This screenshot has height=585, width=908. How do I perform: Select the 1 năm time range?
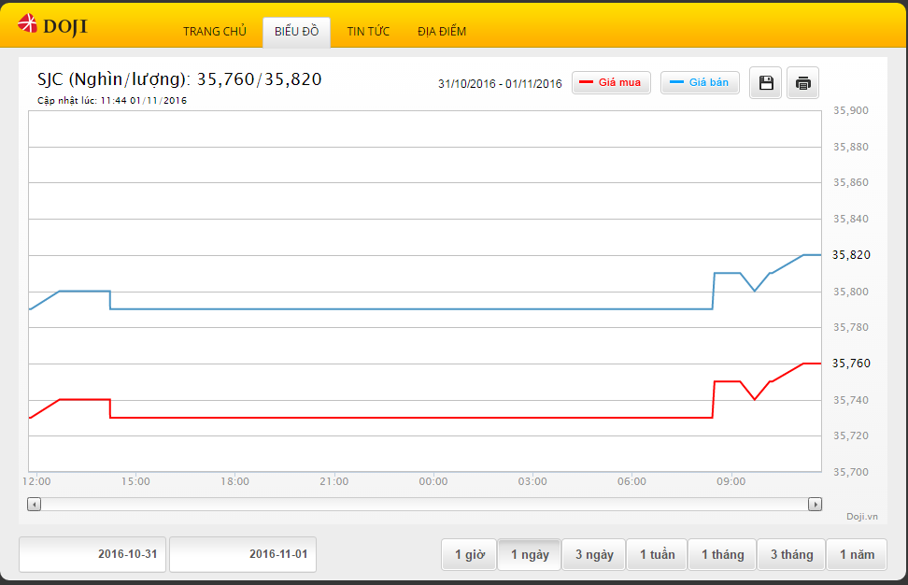857,554
